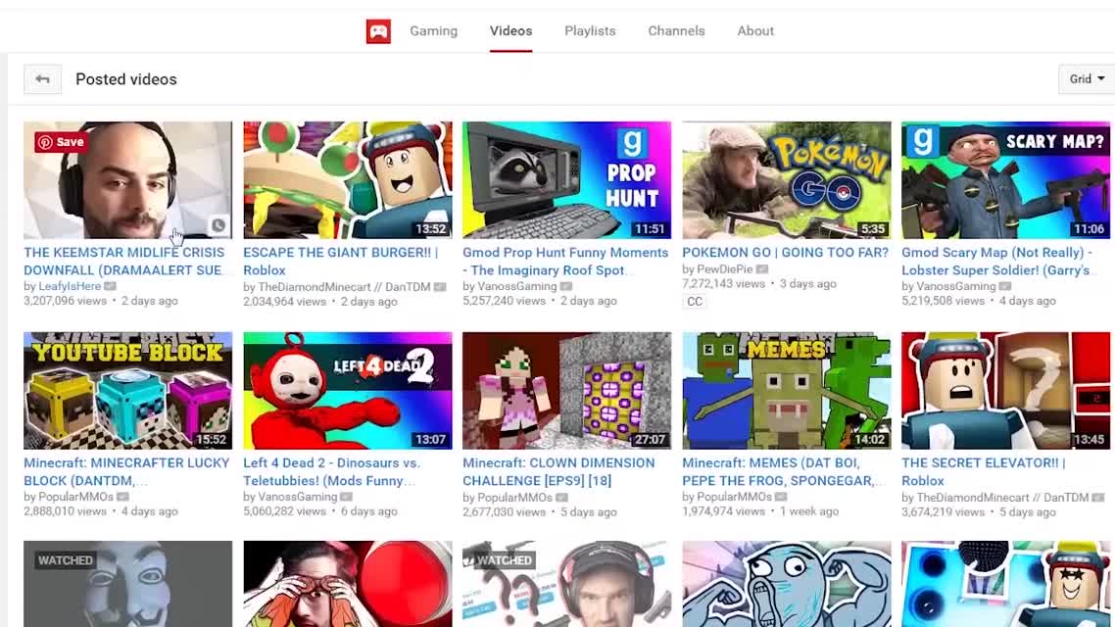
Task: Click the CC badge under Pokemon Go video
Action: (x=695, y=302)
